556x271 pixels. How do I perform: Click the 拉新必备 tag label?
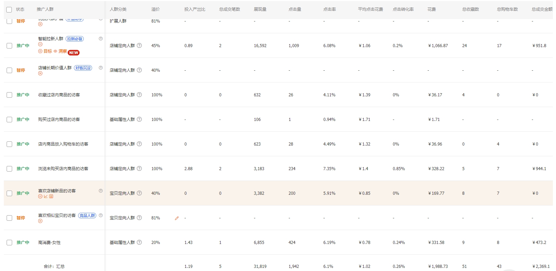pos(75,39)
